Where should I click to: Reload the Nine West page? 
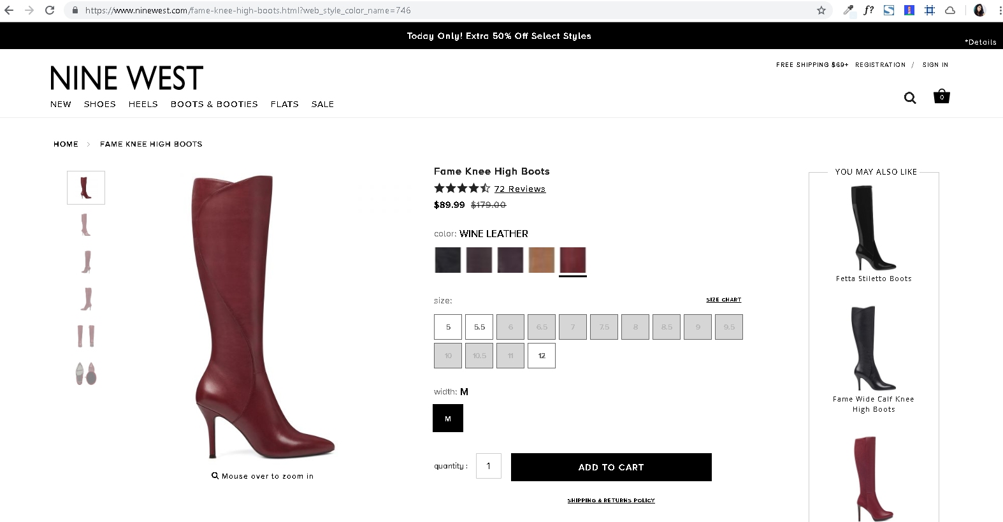tap(49, 10)
